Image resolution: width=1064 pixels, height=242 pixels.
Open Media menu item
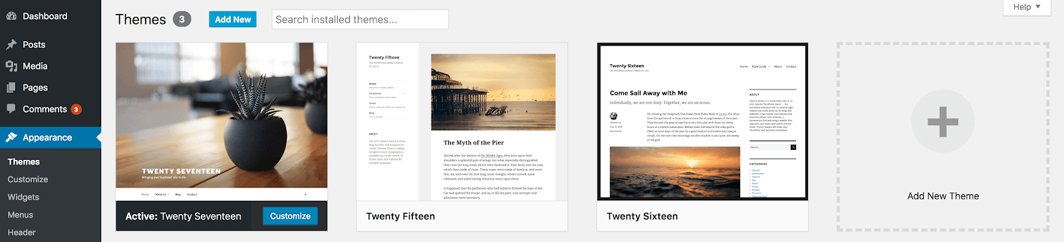pos(51,66)
